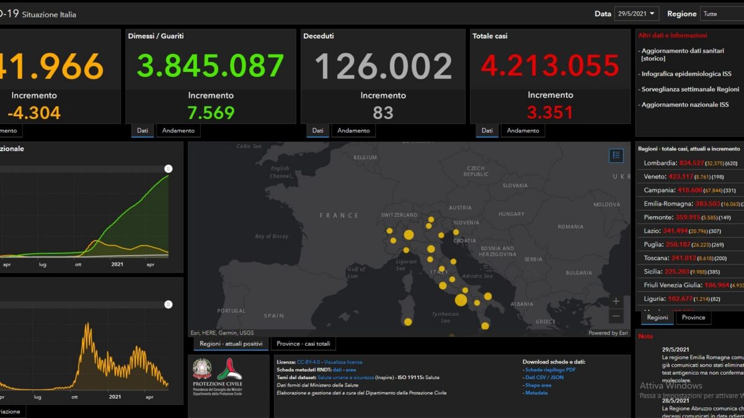This screenshot has height=418, width=744.
Task: Switch to Province - casi totali tab
Action: [303, 344]
